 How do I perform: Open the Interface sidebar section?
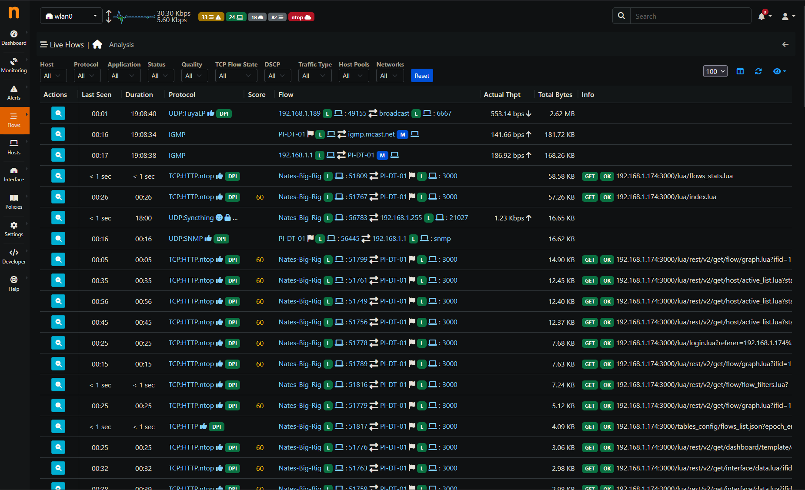click(14, 175)
